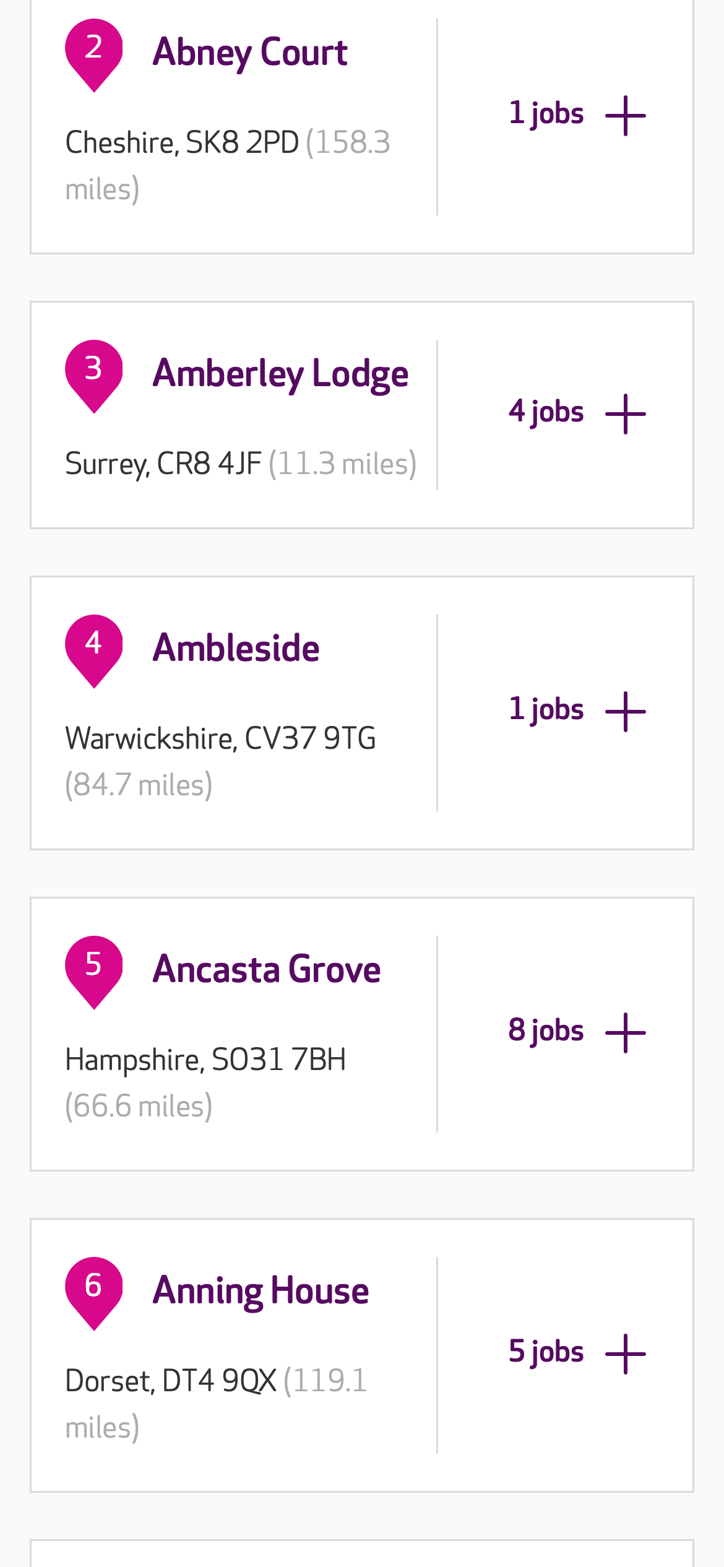Click "8 jobs" for Ancasta Grove
724x1567 pixels.
point(546,1031)
